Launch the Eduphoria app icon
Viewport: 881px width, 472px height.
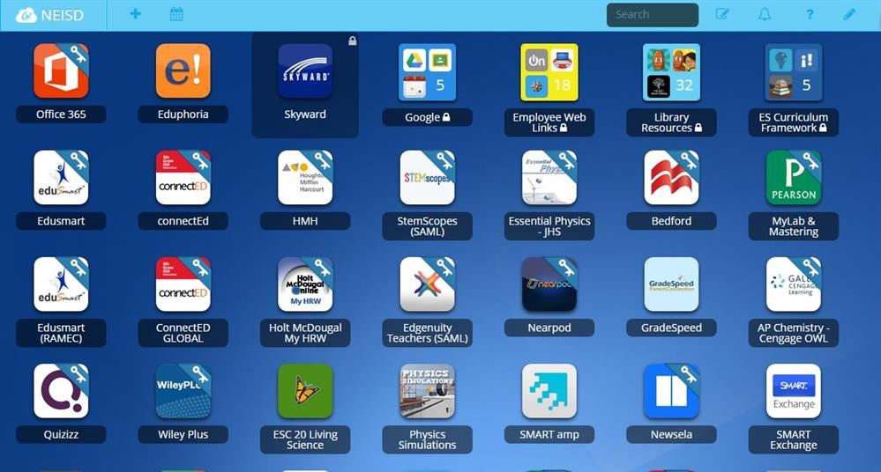(x=183, y=71)
